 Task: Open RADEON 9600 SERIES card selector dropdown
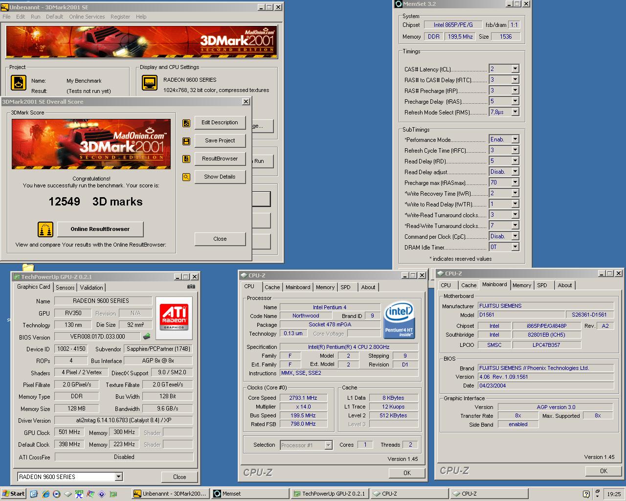pyautogui.click(x=118, y=477)
